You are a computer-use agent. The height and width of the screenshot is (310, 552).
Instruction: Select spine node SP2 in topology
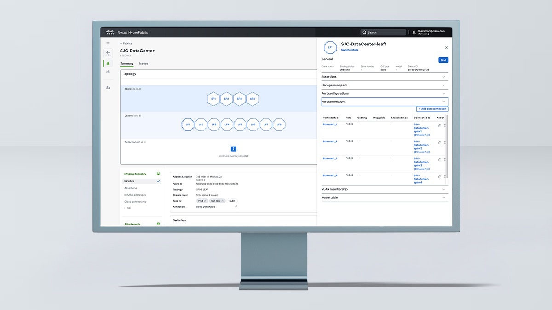(226, 99)
